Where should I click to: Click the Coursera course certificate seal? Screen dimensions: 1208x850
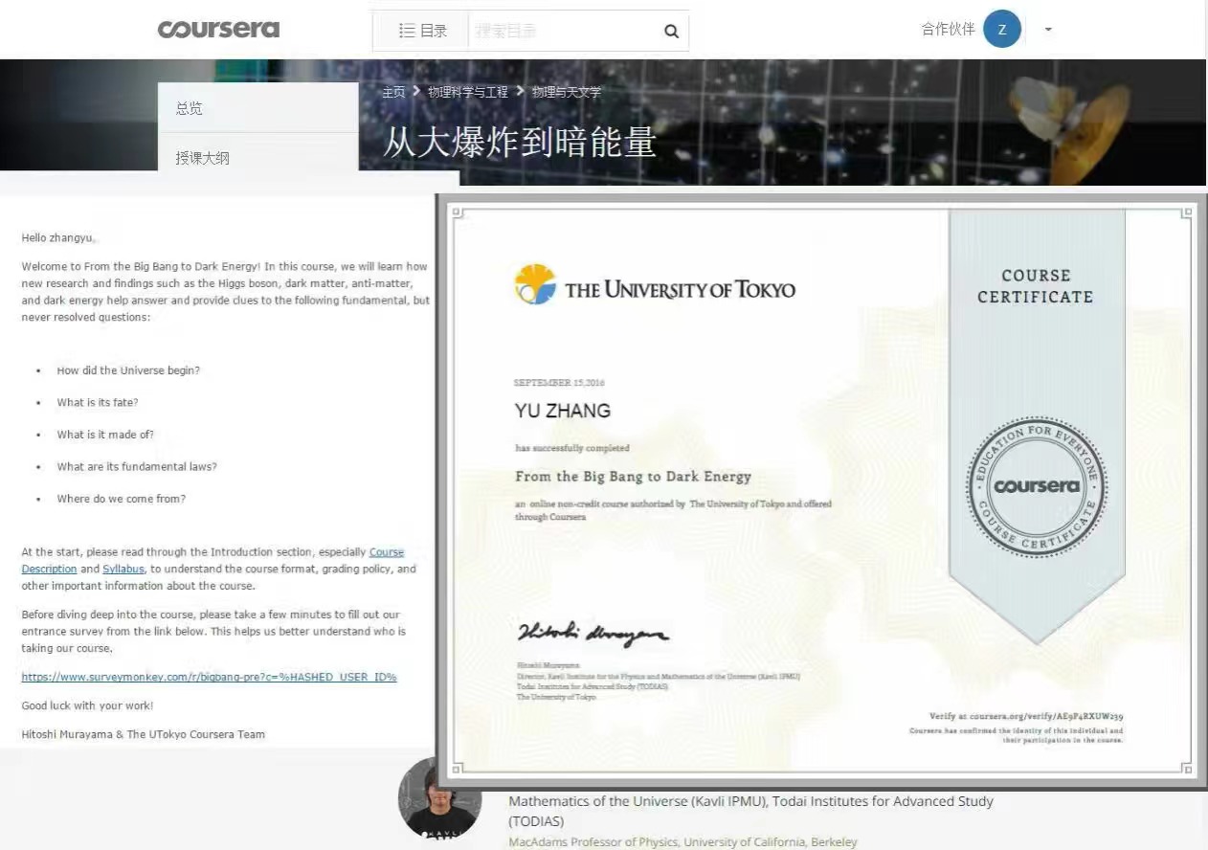pyautogui.click(x=1036, y=486)
